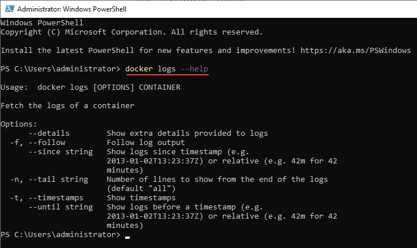Click the PowerShell icon in title bar

click(x=10, y=9)
